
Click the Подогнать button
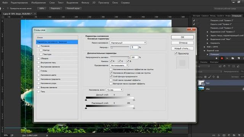point(55,8)
